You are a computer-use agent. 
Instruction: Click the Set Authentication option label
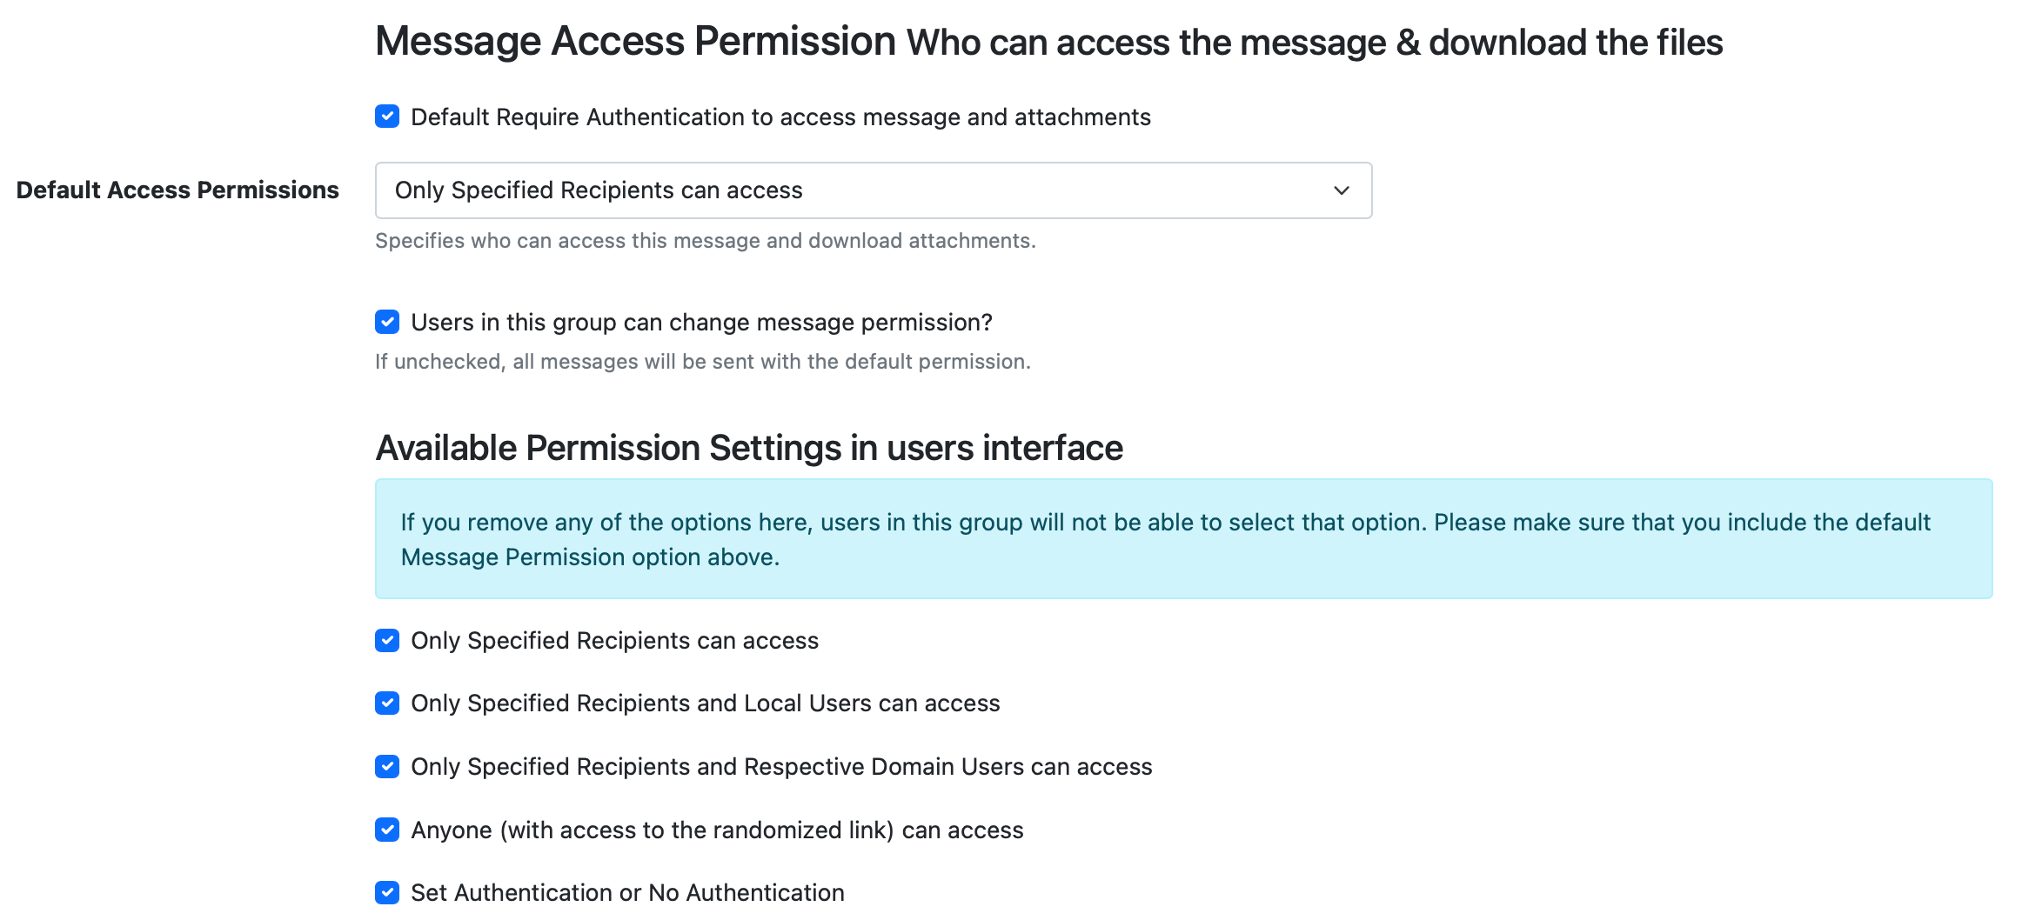pos(627,892)
